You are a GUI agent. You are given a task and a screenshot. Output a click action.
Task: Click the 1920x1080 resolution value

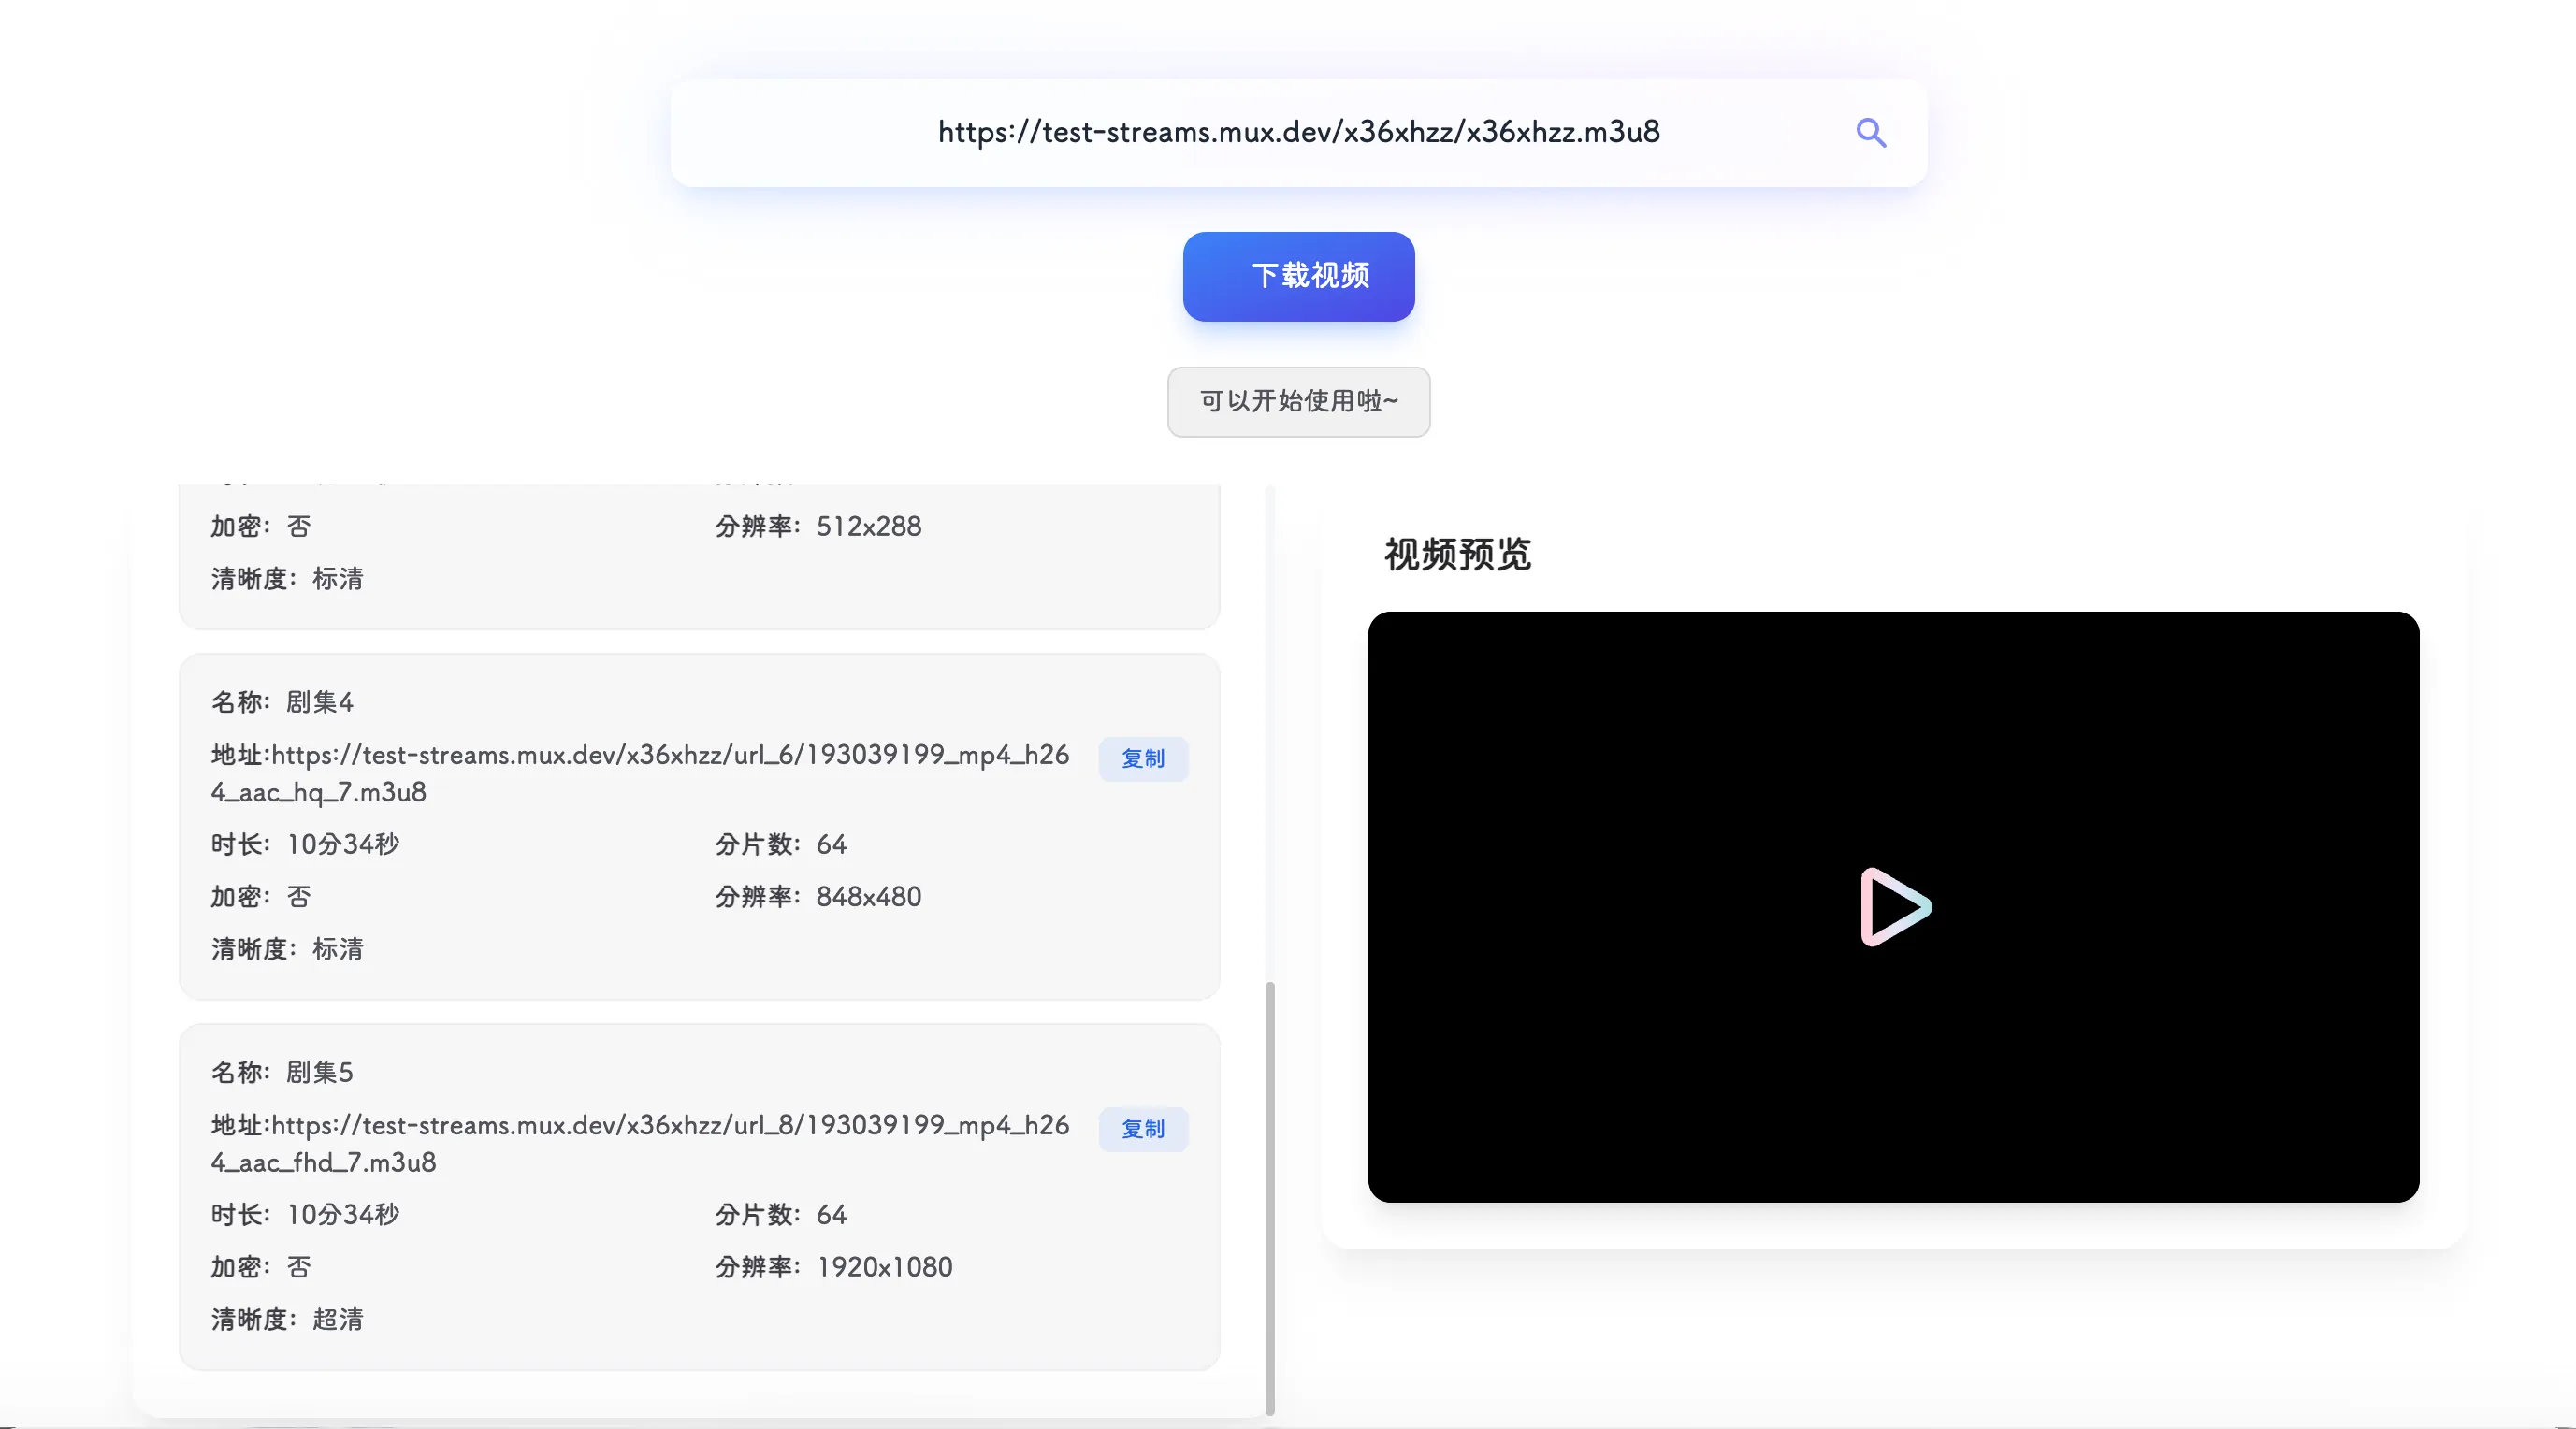point(884,1267)
